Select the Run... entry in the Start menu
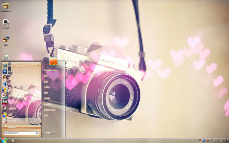The image size is (229, 143). point(47,116)
